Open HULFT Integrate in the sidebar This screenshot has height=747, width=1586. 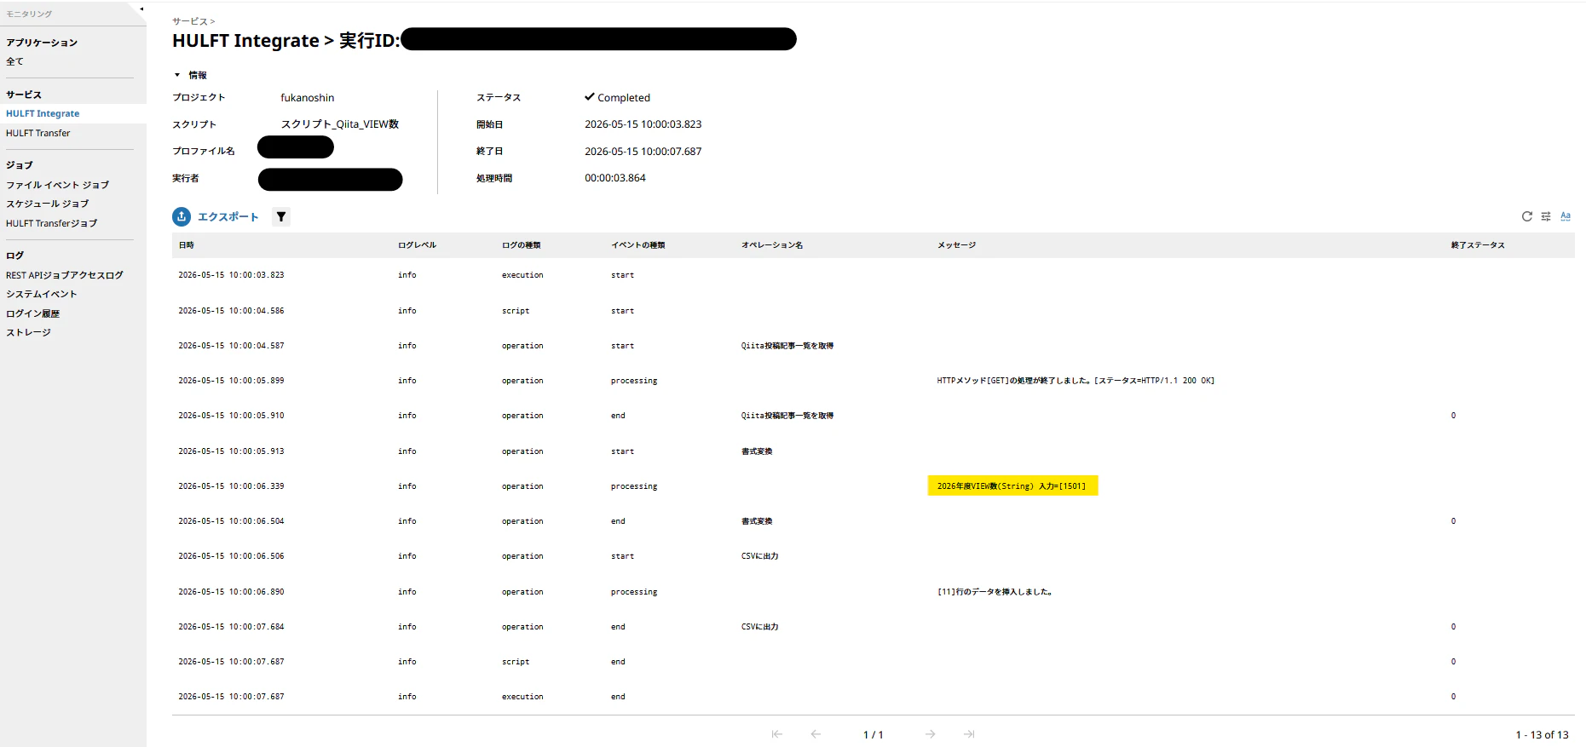[43, 113]
